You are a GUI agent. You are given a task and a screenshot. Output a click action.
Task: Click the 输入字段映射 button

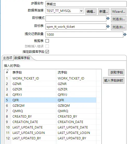click(x=114, y=81)
